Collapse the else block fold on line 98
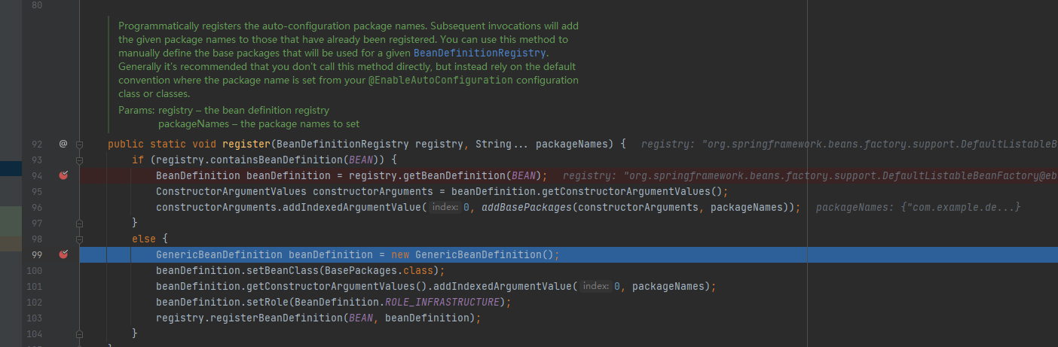The width and height of the screenshot is (1058, 347). point(79,239)
